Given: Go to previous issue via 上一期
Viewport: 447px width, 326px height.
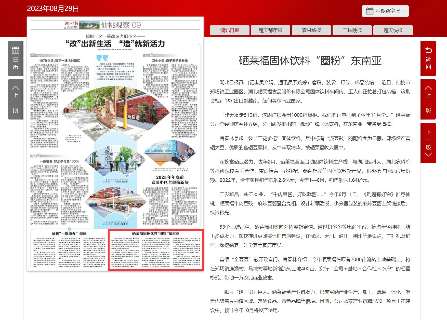Looking at the screenshot, I should click(16, 99).
